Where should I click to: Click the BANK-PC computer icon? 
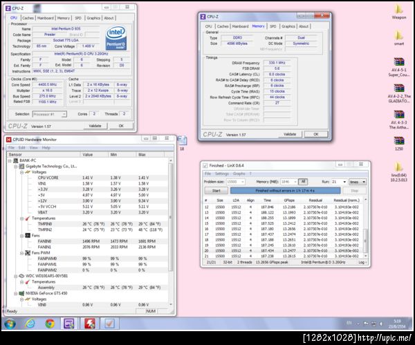coord(16,160)
